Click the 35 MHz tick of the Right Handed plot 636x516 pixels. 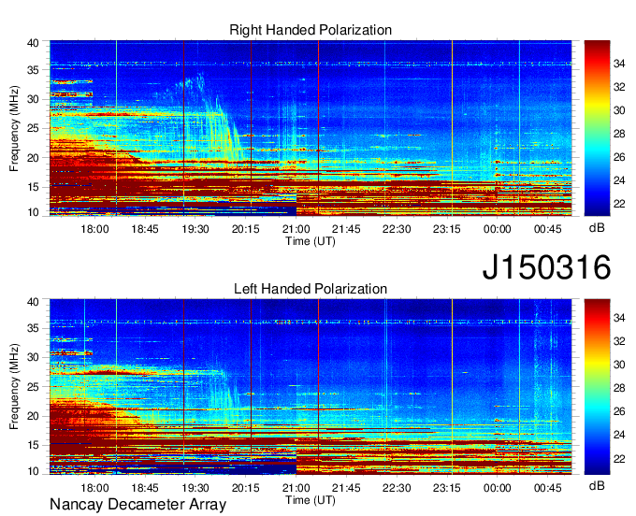click(33, 70)
